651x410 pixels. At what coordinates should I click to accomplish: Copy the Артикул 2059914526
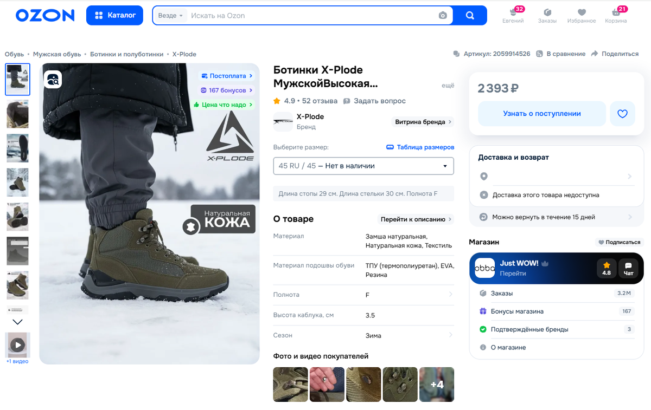492,54
